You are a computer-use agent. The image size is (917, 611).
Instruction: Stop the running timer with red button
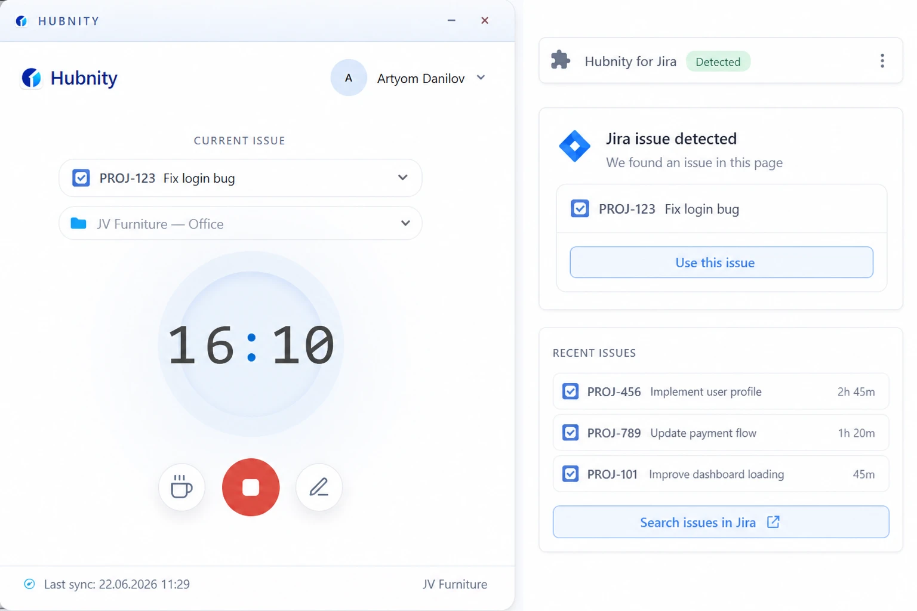point(251,487)
